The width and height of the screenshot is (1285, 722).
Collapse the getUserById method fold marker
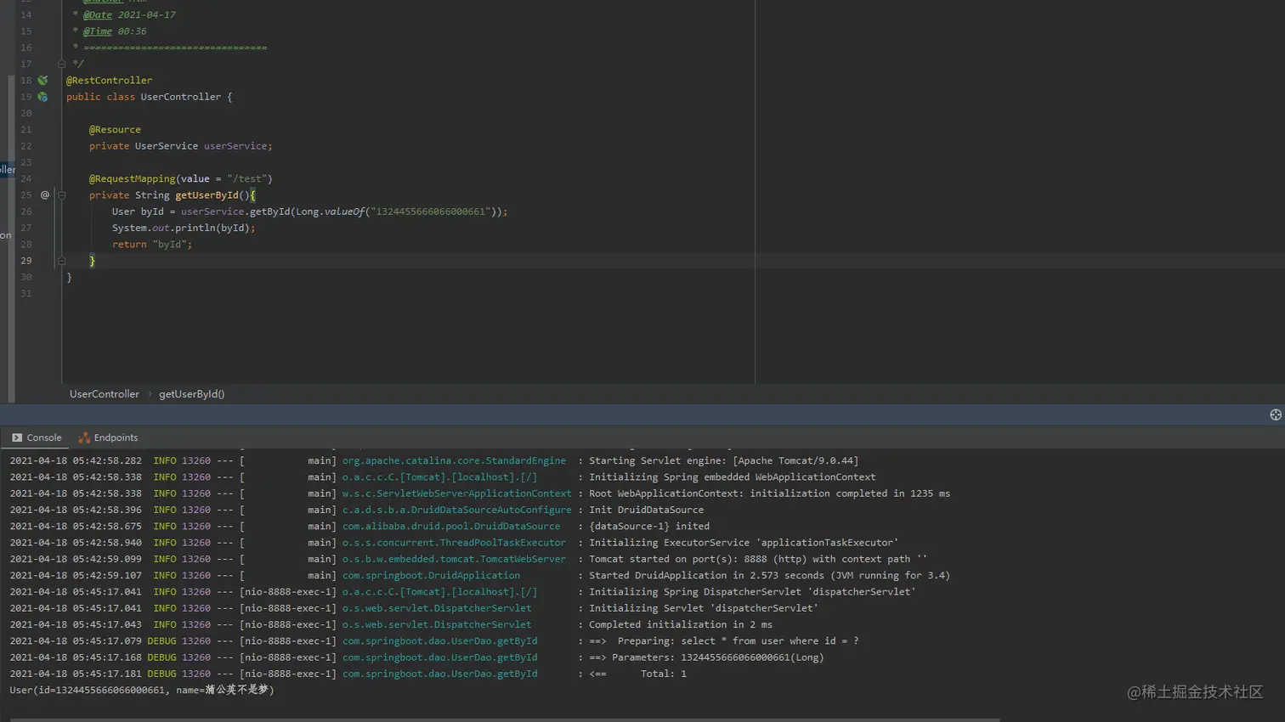(x=61, y=195)
